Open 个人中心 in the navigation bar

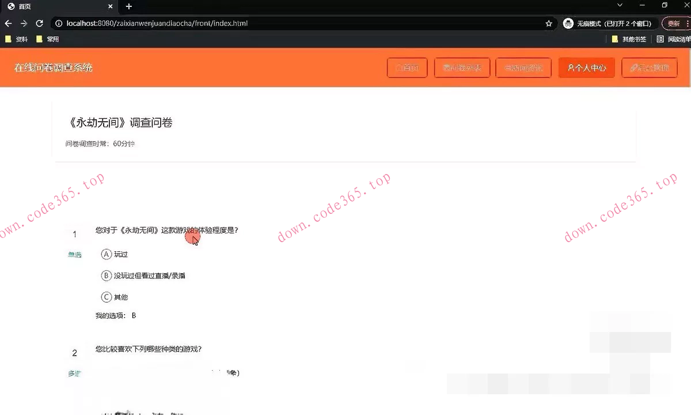(587, 67)
